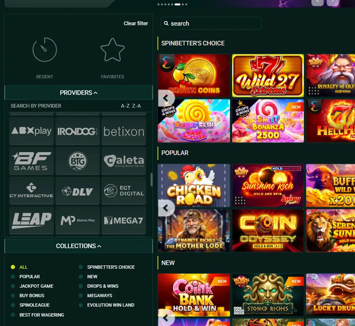This screenshot has height=326, width=355.
Task: Filter by DLV provider logo
Action: tap(77, 191)
